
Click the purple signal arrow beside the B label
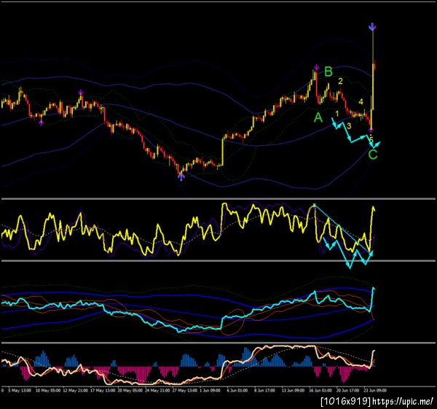pos(317,67)
